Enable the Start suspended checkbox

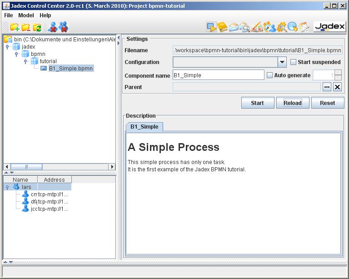pyautogui.click(x=293, y=62)
